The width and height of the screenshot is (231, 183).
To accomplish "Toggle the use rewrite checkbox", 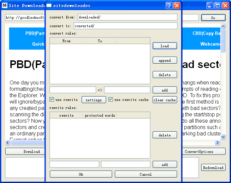I will (x=52, y=100).
